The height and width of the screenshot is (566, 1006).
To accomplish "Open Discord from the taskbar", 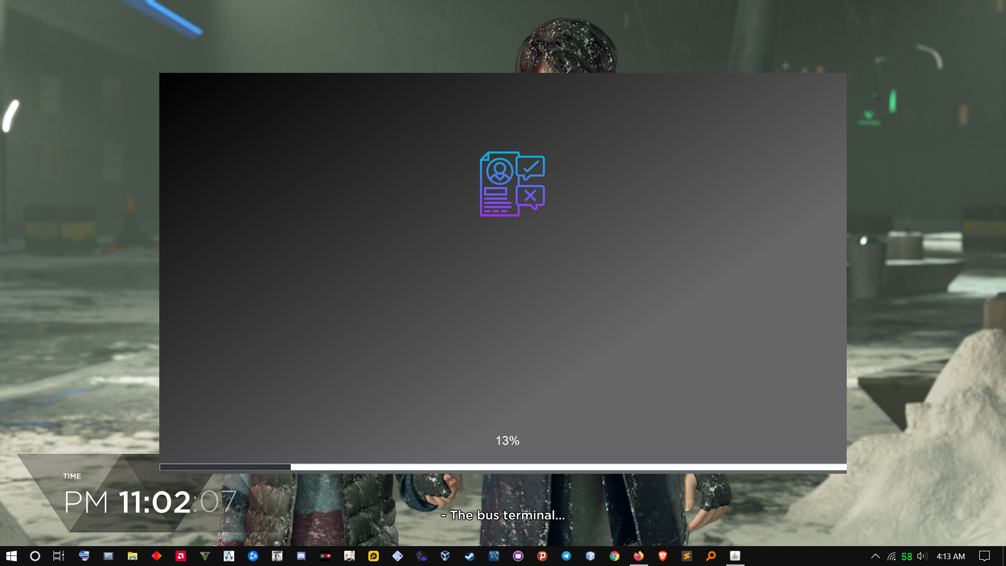I will pyautogui.click(x=301, y=556).
